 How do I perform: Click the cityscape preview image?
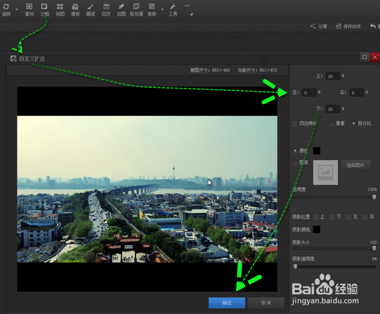tap(147, 189)
